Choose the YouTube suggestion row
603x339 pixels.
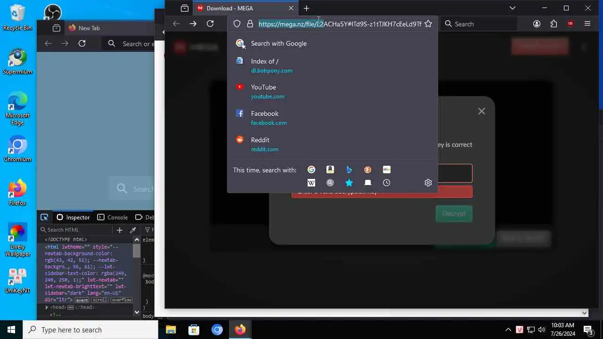pos(332,91)
